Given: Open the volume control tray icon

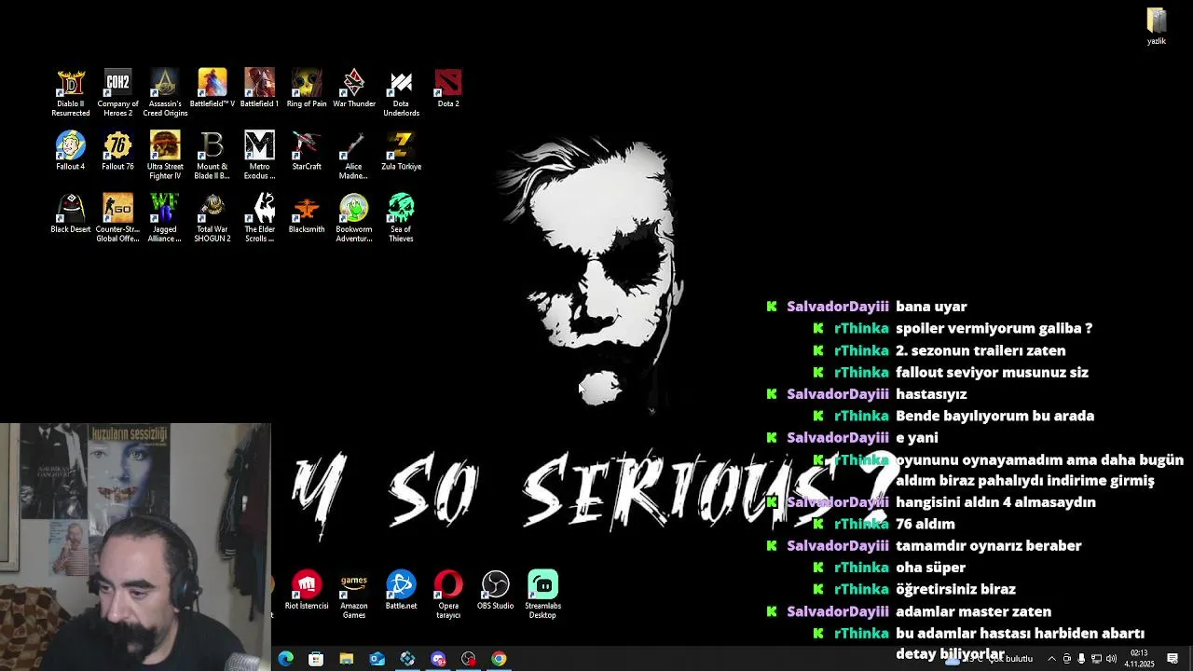Looking at the screenshot, I should tap(1111, 659).
